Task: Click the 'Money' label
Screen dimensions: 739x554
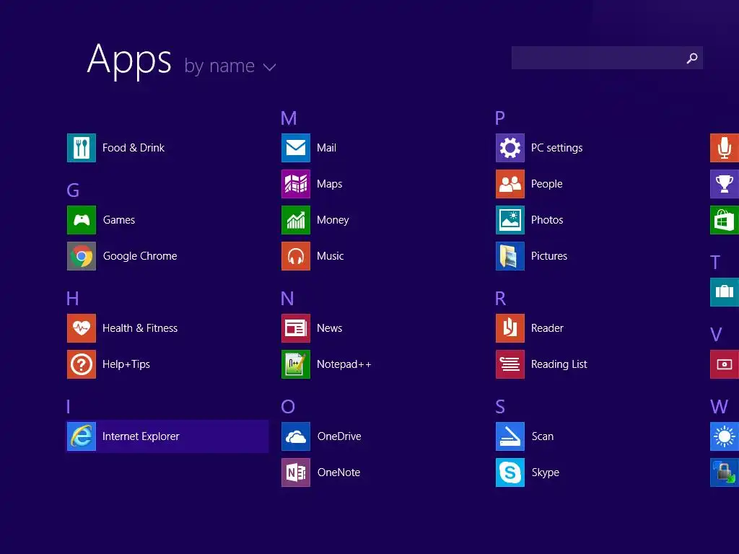Action: (333, 220)
